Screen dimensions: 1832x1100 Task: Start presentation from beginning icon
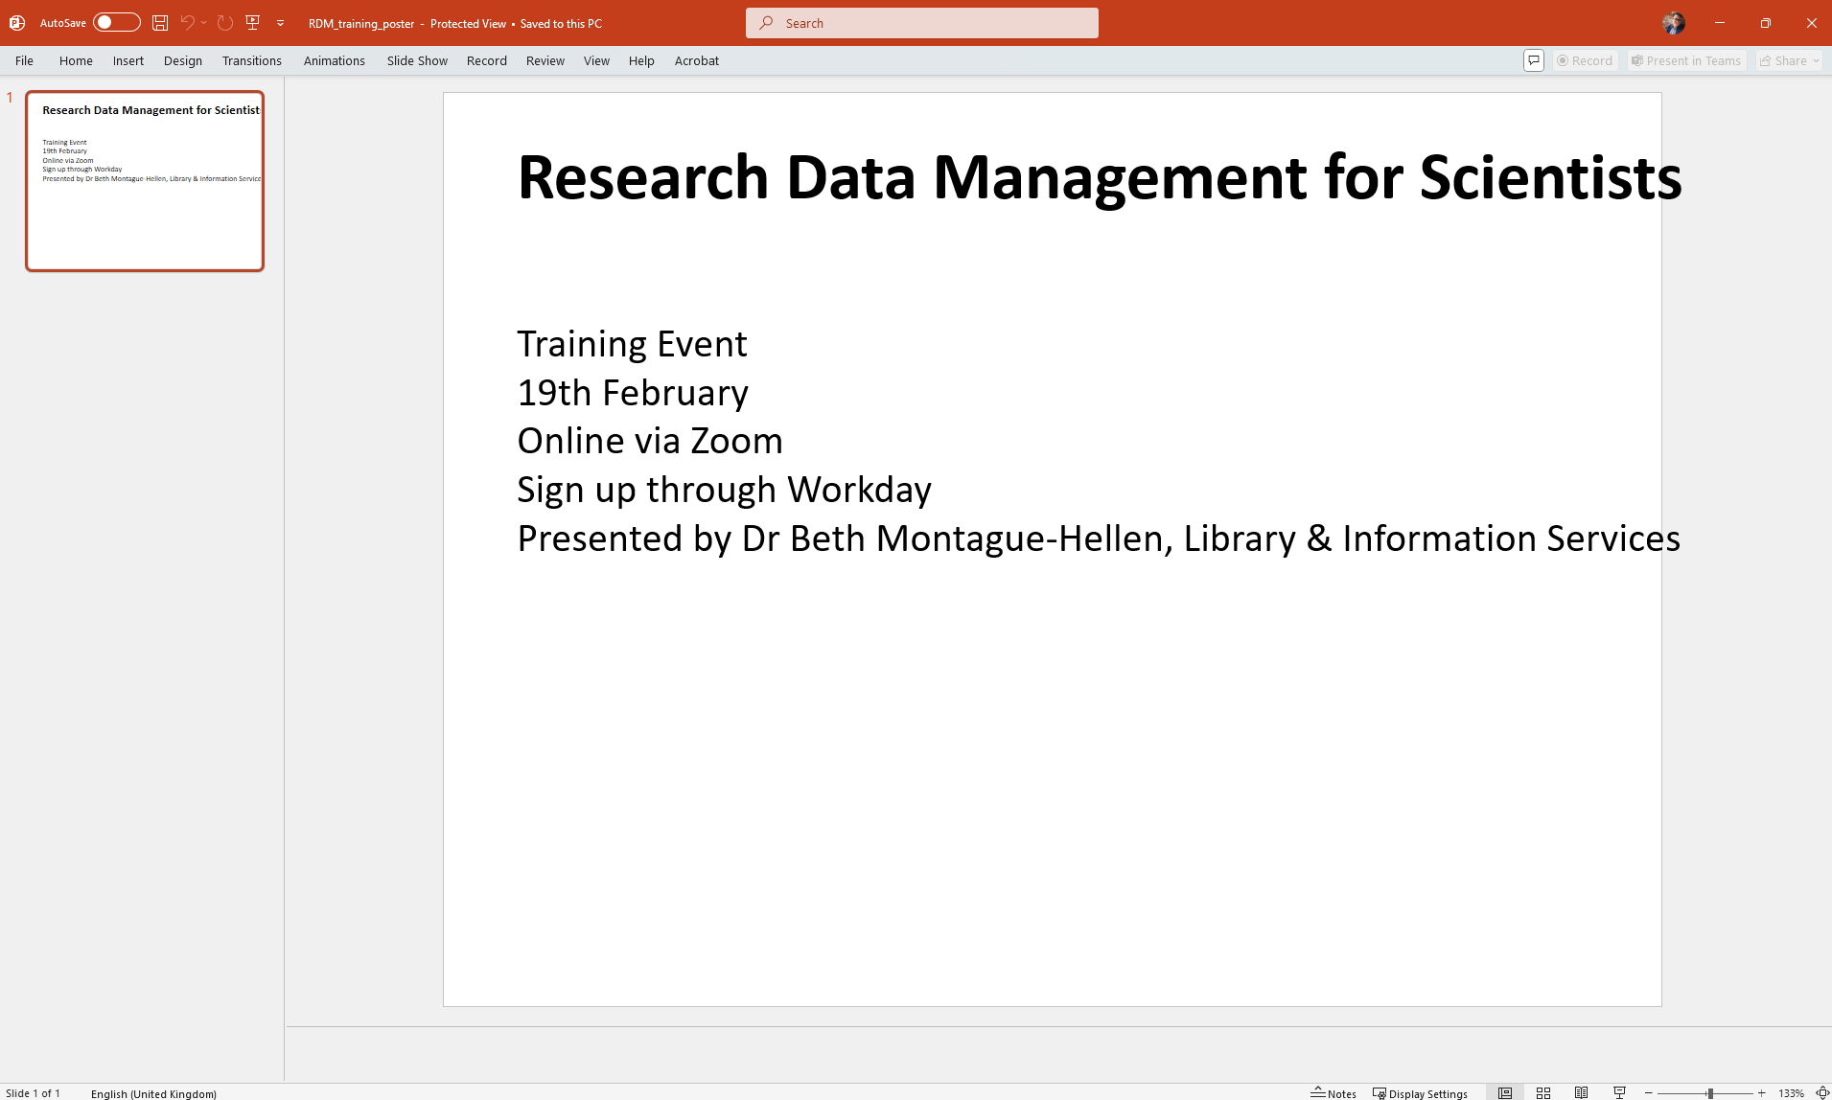tap(253, 23)
